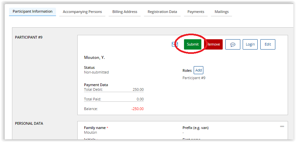Image resolution: width=296 pixels, height=142 pixels.
Task: Open the Payments tab
Action: (196, 12)
